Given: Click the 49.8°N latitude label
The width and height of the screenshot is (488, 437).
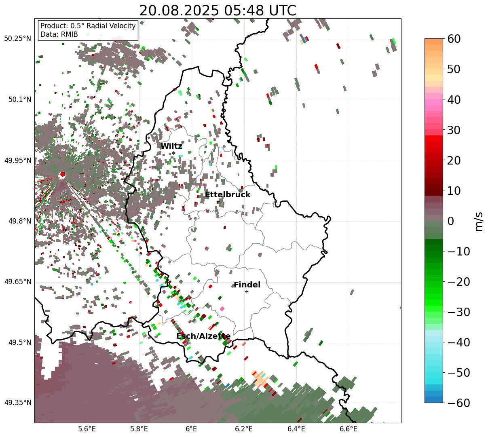Looking at the screenshot, I should 19,221.
